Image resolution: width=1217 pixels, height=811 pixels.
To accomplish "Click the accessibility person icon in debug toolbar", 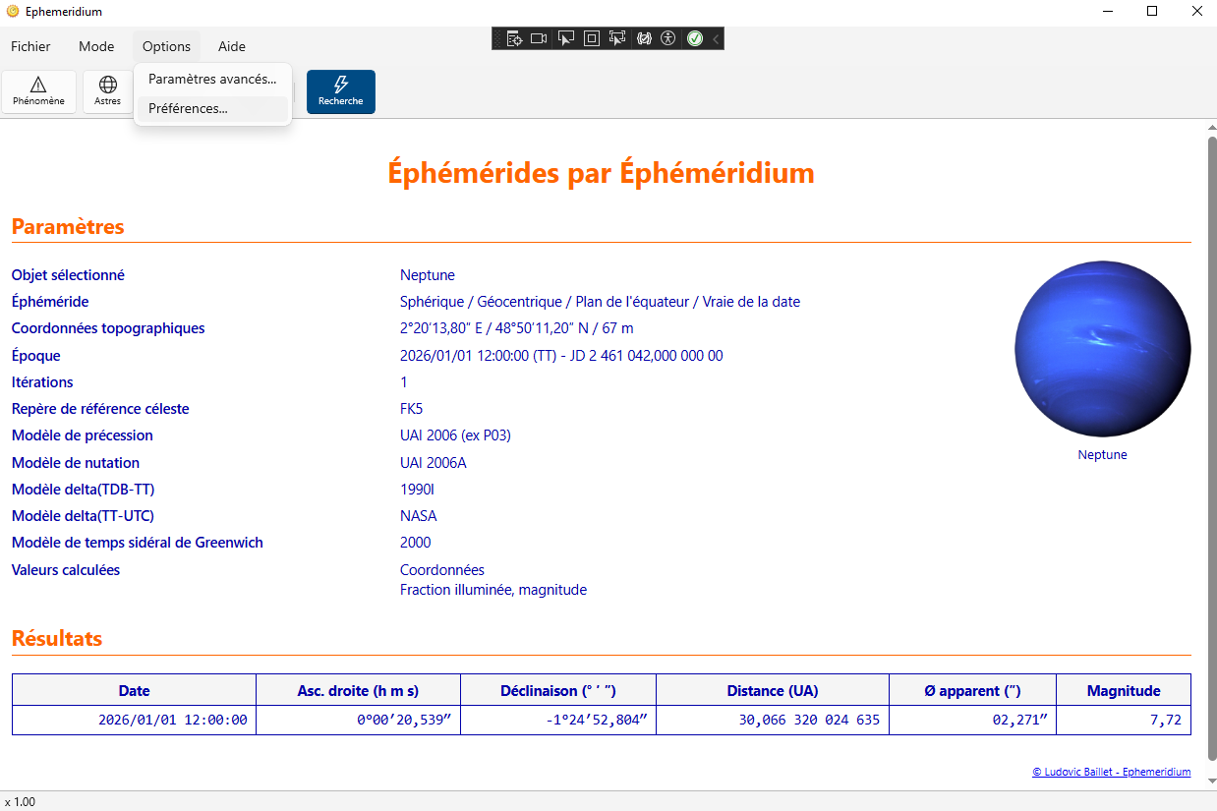I will [x=668, y=38].
